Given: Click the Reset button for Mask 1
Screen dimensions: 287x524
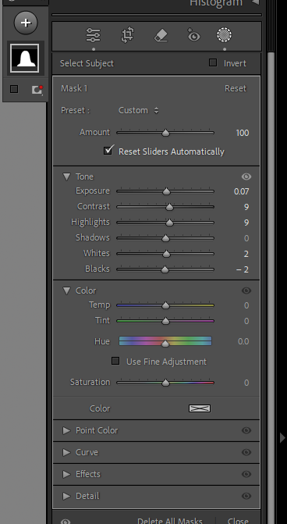Looking at the screenshot, I should click(236, 88).
